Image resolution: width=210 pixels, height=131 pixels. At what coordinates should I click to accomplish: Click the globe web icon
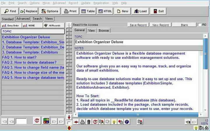(x=127, y=122)
